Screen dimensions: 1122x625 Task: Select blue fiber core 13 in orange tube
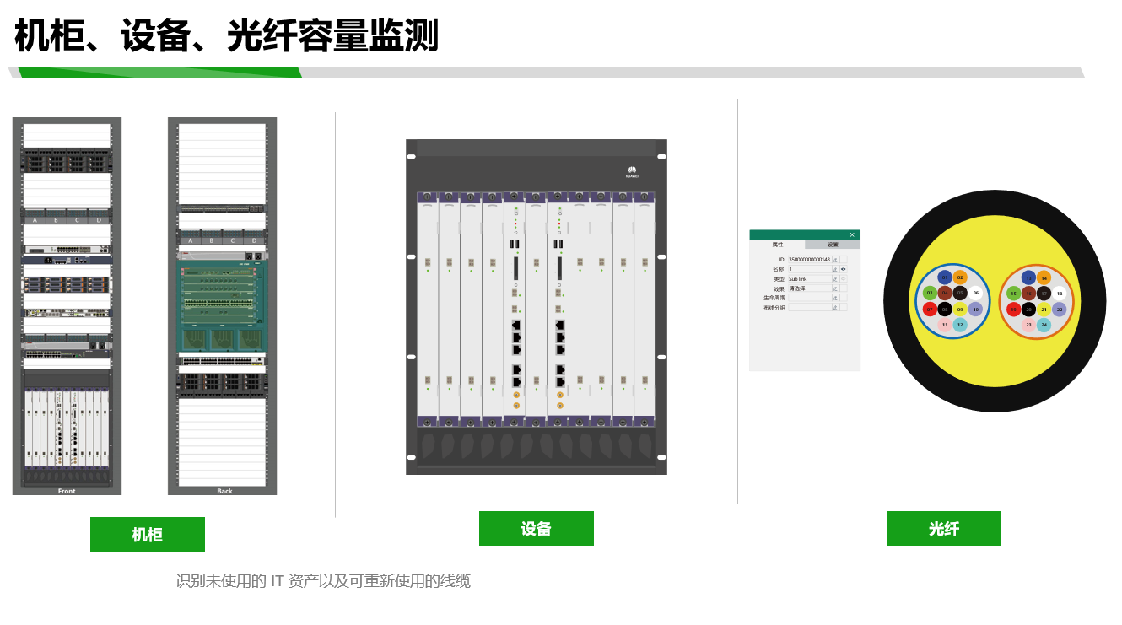[x=1028, y=277]
